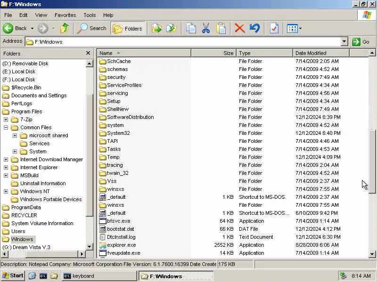This screenshot has width=377, height=282.
Task: Select the DtcInstall.log document icon
Action: (103, 237)
